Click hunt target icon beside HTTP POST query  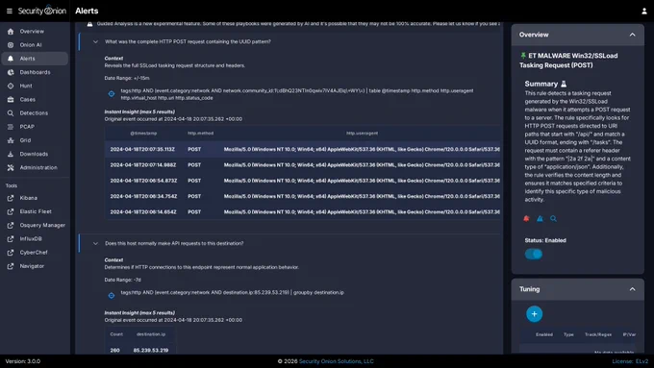112,94
